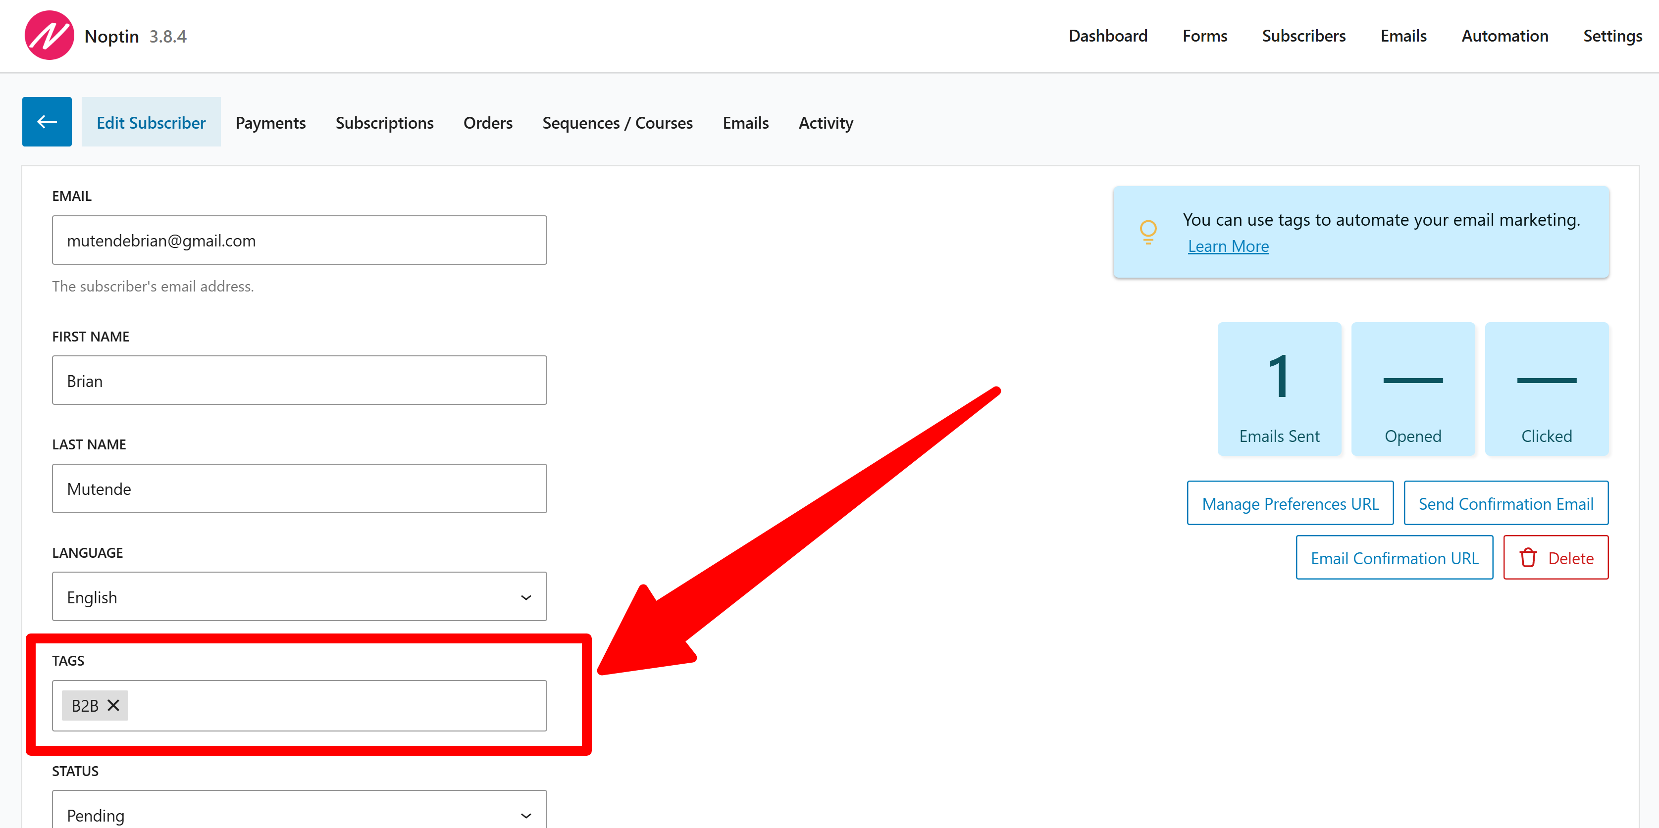
Task: Switch to the Payments tab
Action: point(270,122)
